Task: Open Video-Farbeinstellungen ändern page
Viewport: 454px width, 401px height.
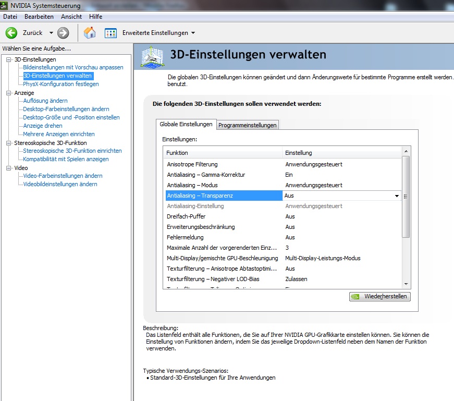Action: (x=63, y=176)
